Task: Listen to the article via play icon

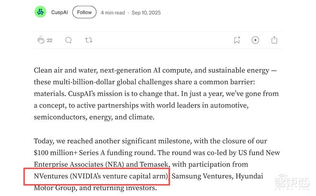Action: click(255, 40)
